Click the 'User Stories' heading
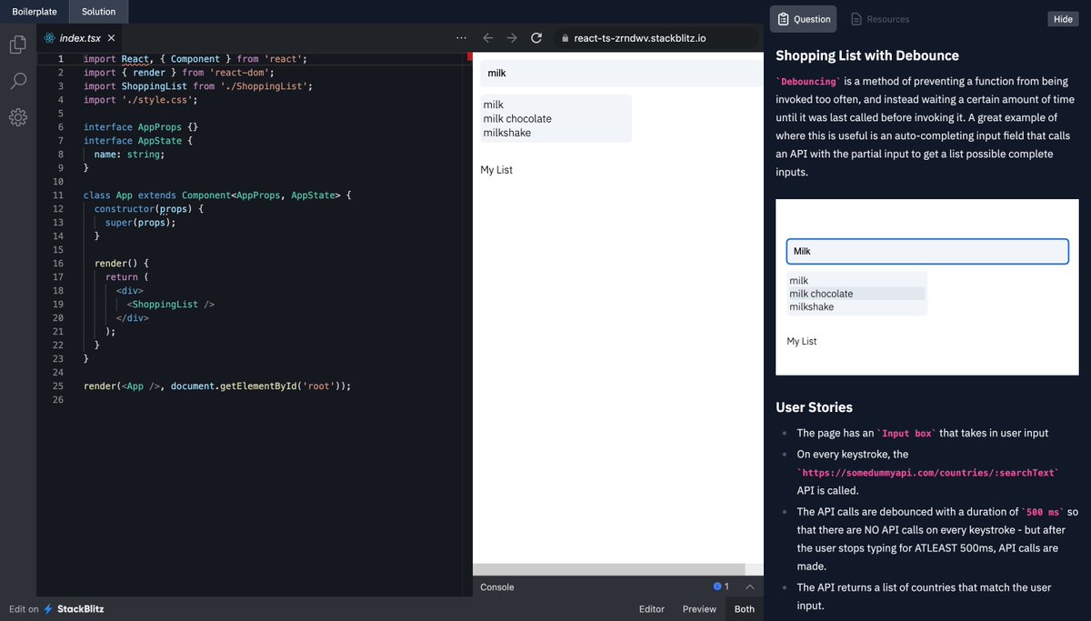Viewport: 1091px width, 621px height. click(x=814, y=407)
